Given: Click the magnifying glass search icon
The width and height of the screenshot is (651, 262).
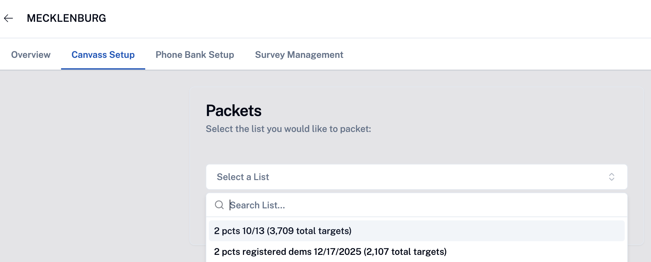Looking at the screenshot, I should (219, 205).
